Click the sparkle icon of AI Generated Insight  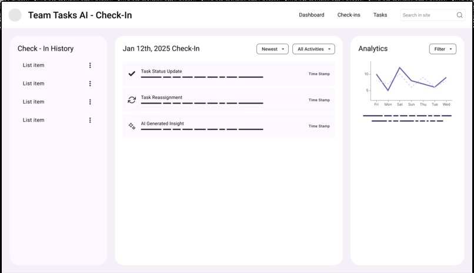pos(132,126)
